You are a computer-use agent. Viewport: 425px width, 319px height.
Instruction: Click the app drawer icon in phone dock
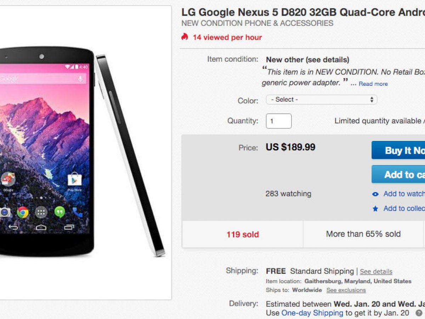41,212
